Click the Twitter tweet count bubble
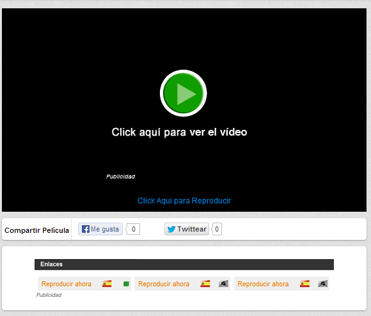Viewport: 371px width, 316px height. [217, 229]
